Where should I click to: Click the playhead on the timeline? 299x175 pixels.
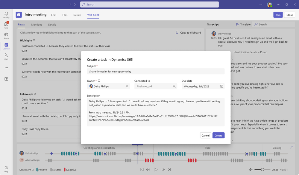click(137, 154)
